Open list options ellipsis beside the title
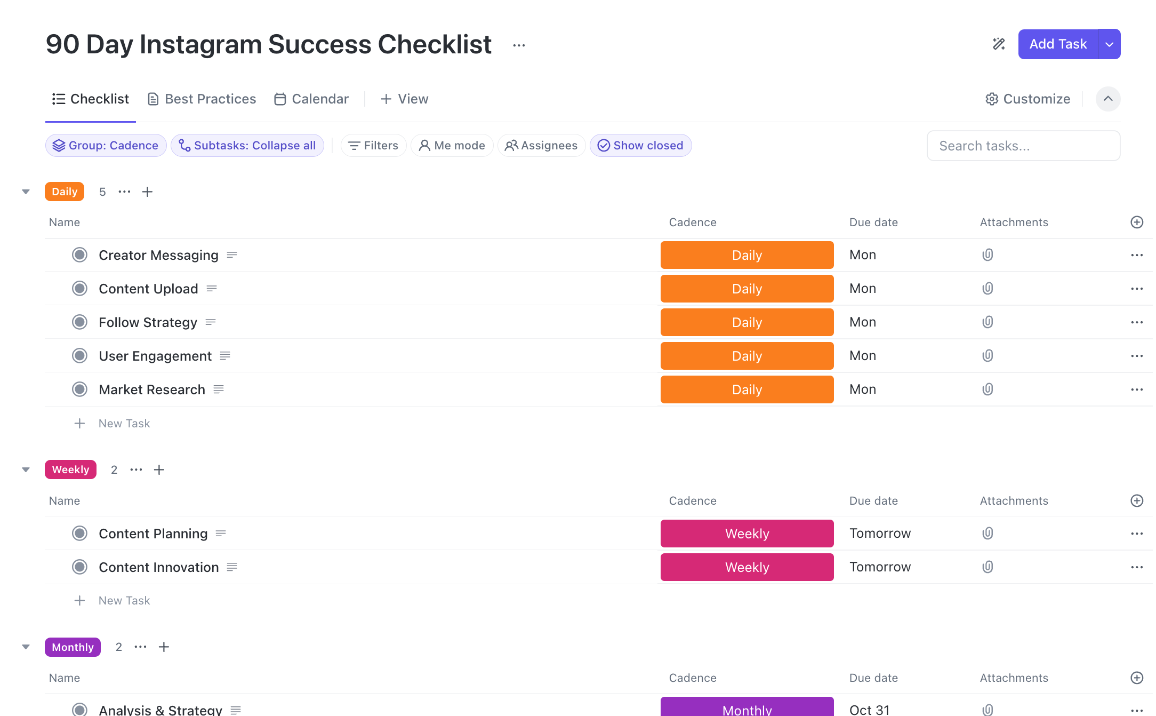The height and width of the screenshot is (716, 1156). point(519,45)
